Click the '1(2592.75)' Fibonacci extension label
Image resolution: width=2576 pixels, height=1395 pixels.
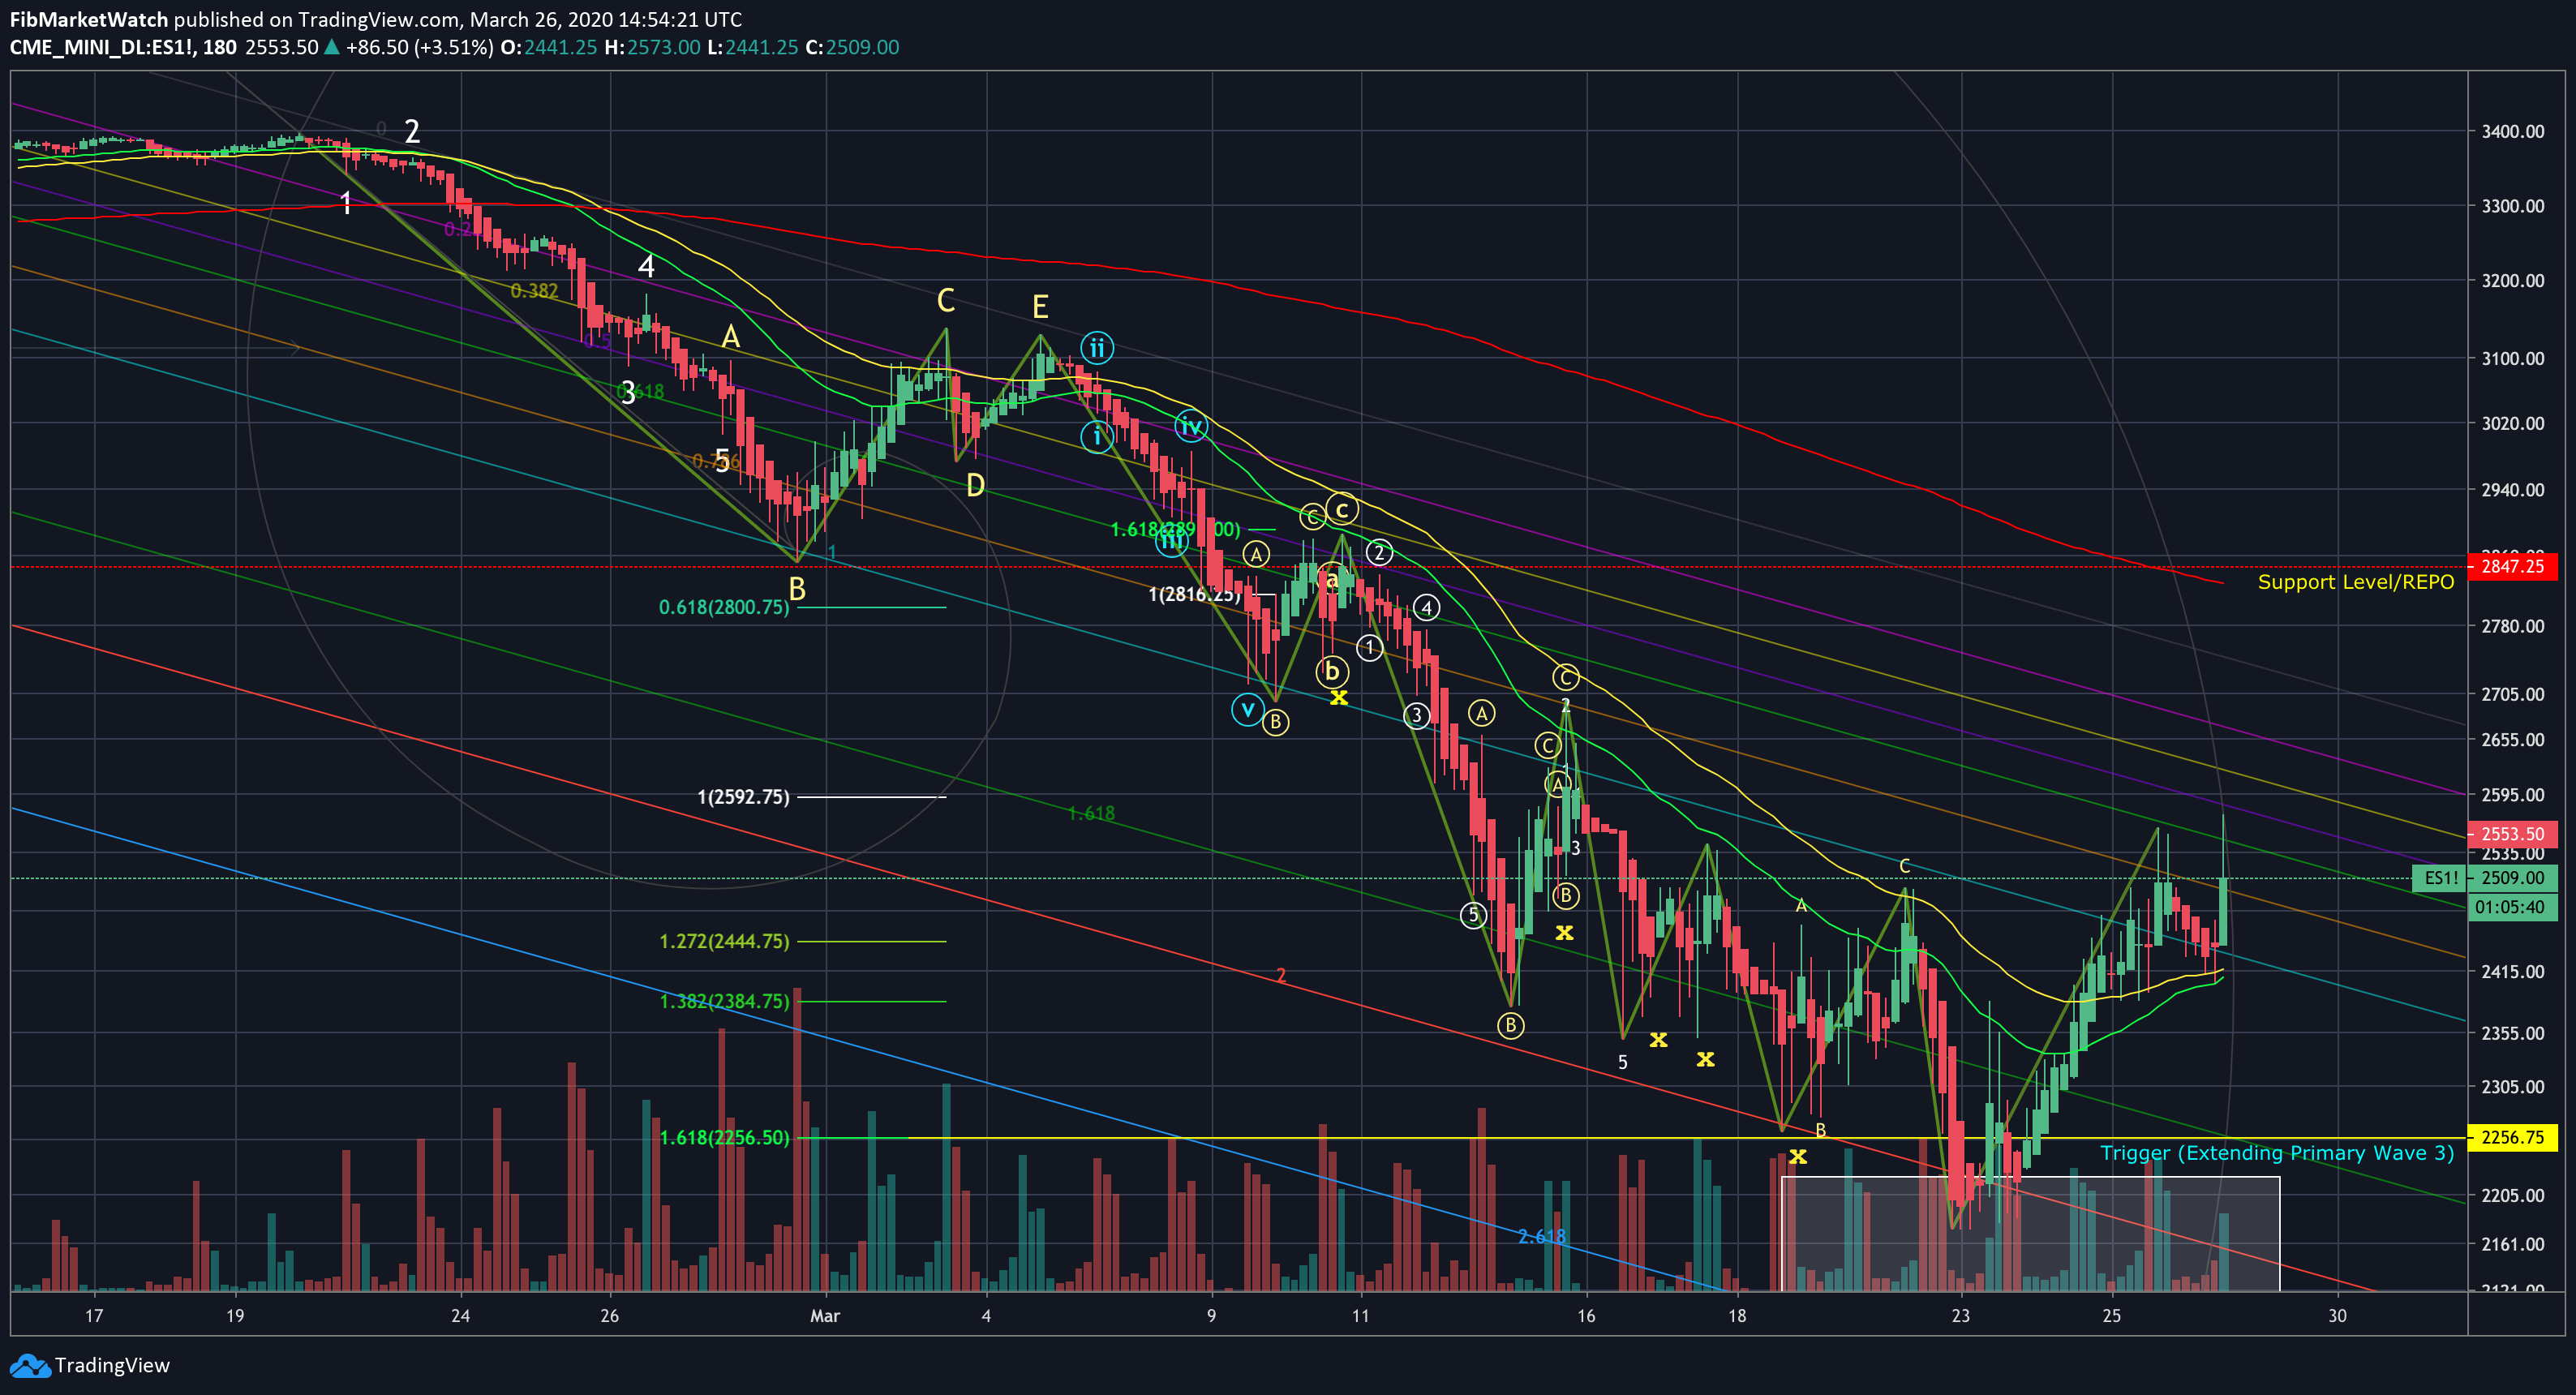743,797
